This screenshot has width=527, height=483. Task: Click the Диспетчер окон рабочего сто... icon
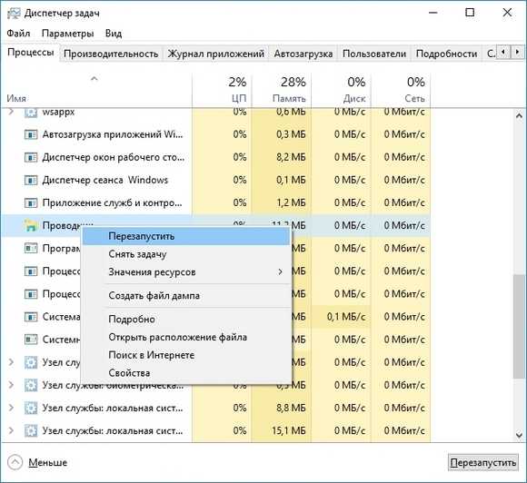click(x=31, y=158)
